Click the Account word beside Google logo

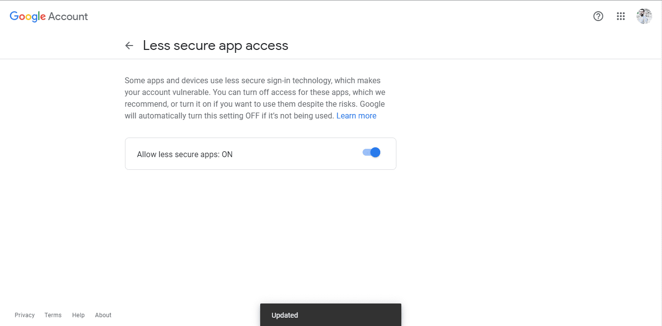(68, 16)
